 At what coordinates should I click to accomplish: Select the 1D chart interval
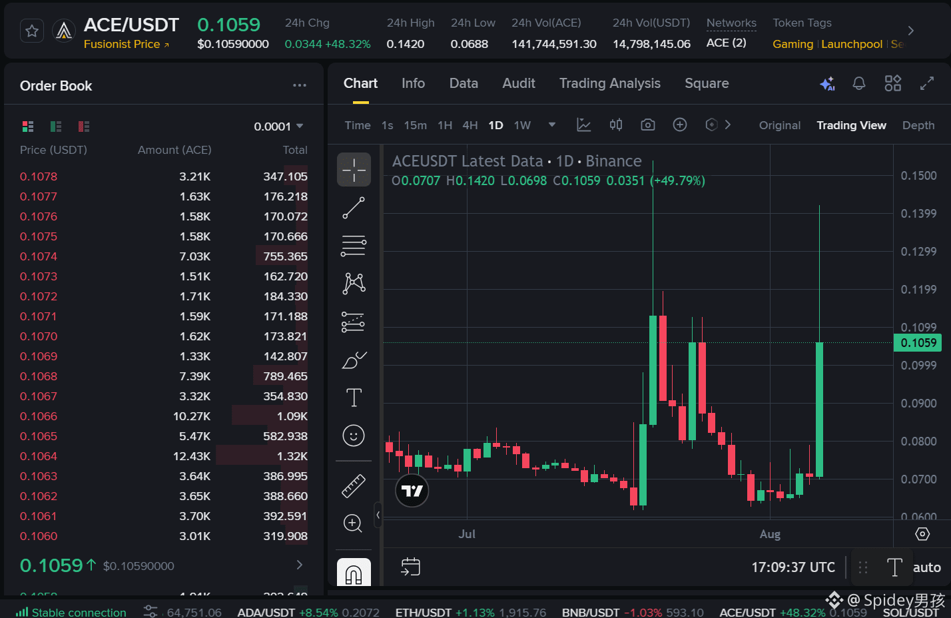click(x=495, y=125)
